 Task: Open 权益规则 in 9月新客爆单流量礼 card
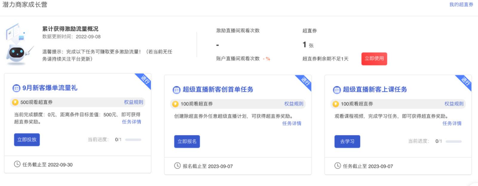coord(134,102)
